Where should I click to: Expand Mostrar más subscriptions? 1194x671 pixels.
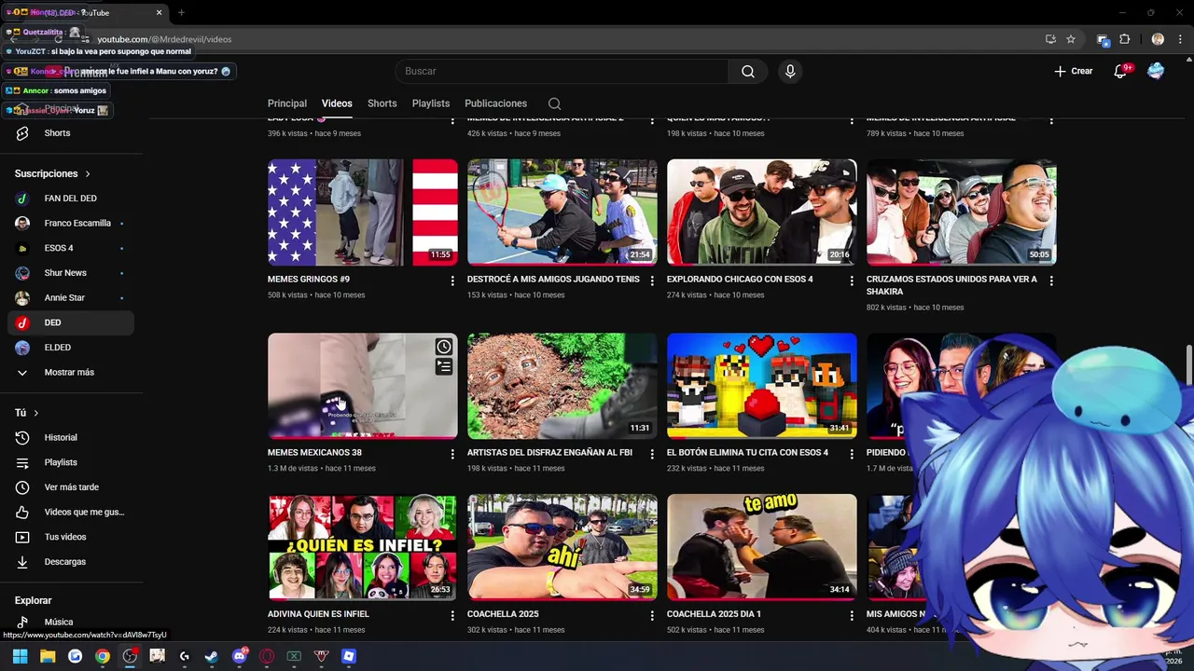pos(72,372)
